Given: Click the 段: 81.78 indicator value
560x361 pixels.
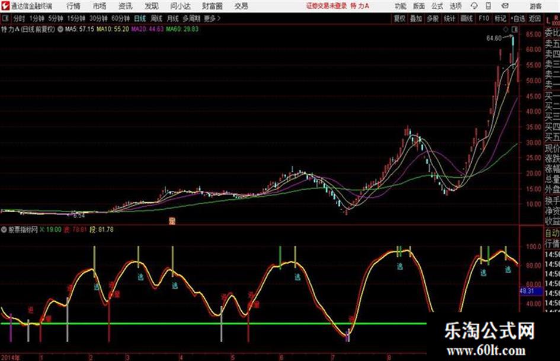Looking at the screenshot, I should 101,229.
